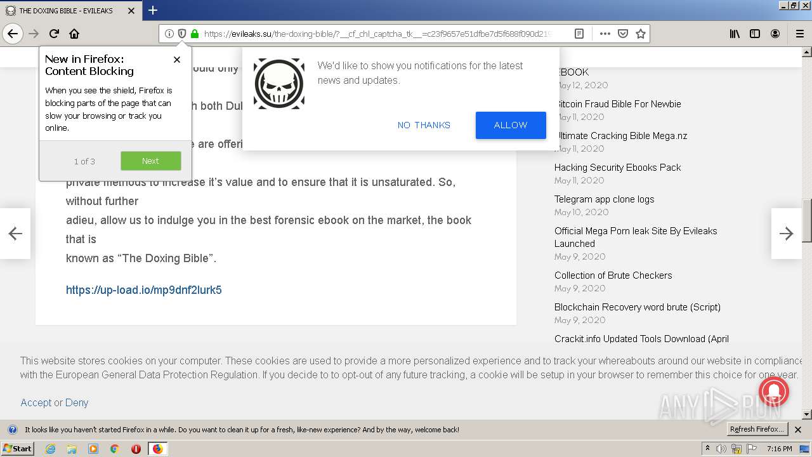The image size is (812, 457).
Task: Launch Internet Explorer from taskbar
Action: pos(50,449)
